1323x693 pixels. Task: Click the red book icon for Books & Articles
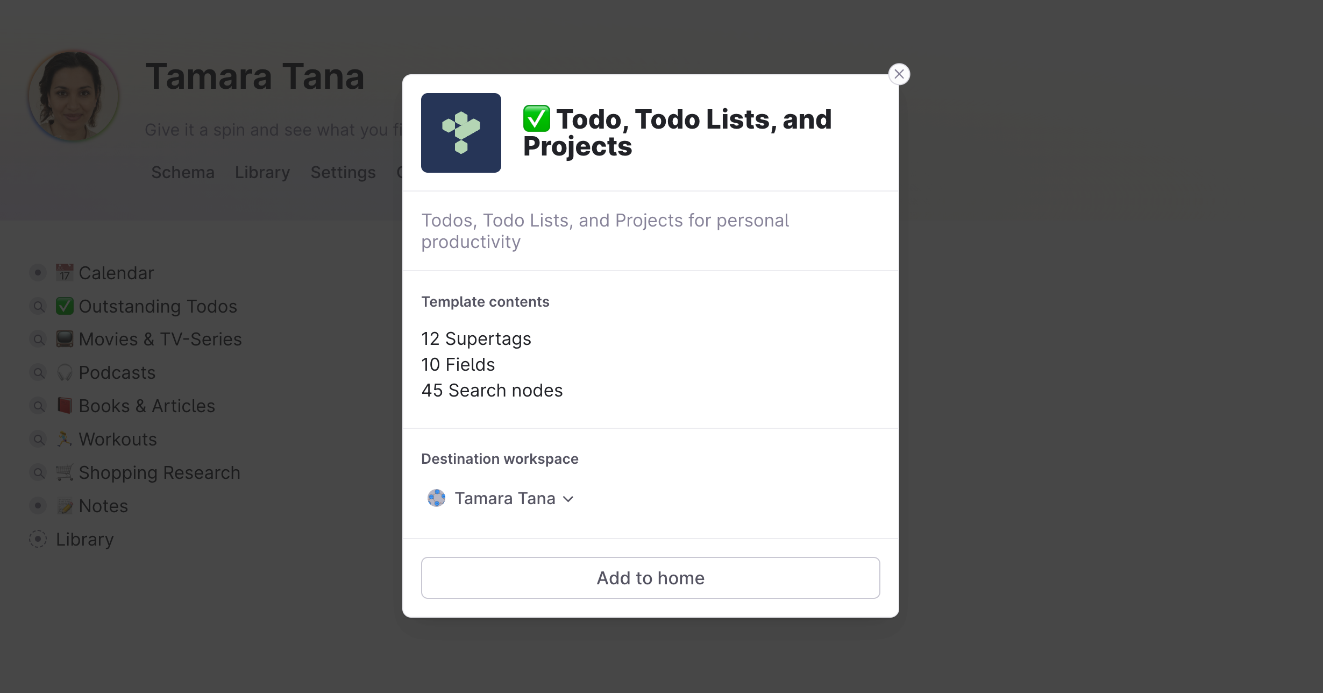pyautogui.click(x=65, y=406)
